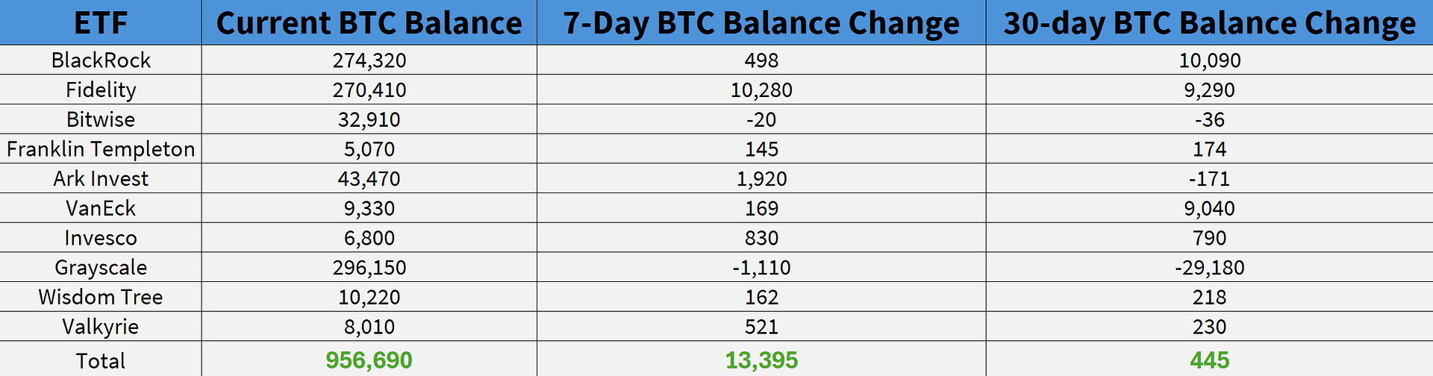1433x376 pixels.
Task: Select Ark Invest's 30-day change -171
Action: (1209, 179)
